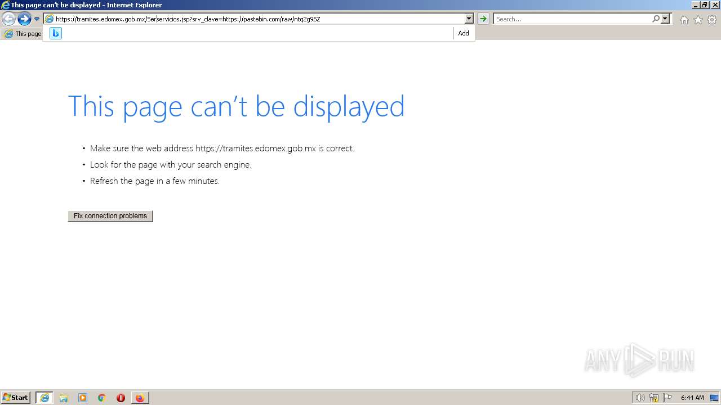
Task: Click the browser Forward arrow button
Action: (24, 19)
